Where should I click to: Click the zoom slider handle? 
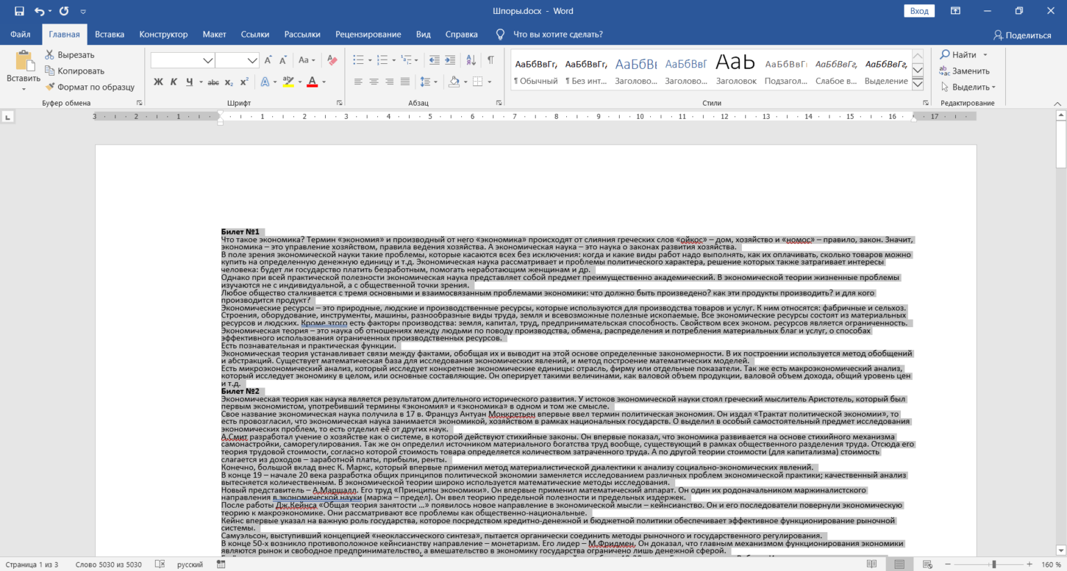click(994, 565)
